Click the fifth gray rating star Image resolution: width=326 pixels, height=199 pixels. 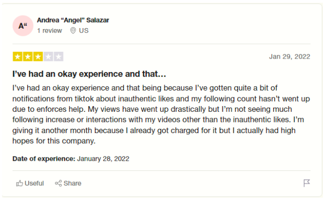click(x=58, y=57)
